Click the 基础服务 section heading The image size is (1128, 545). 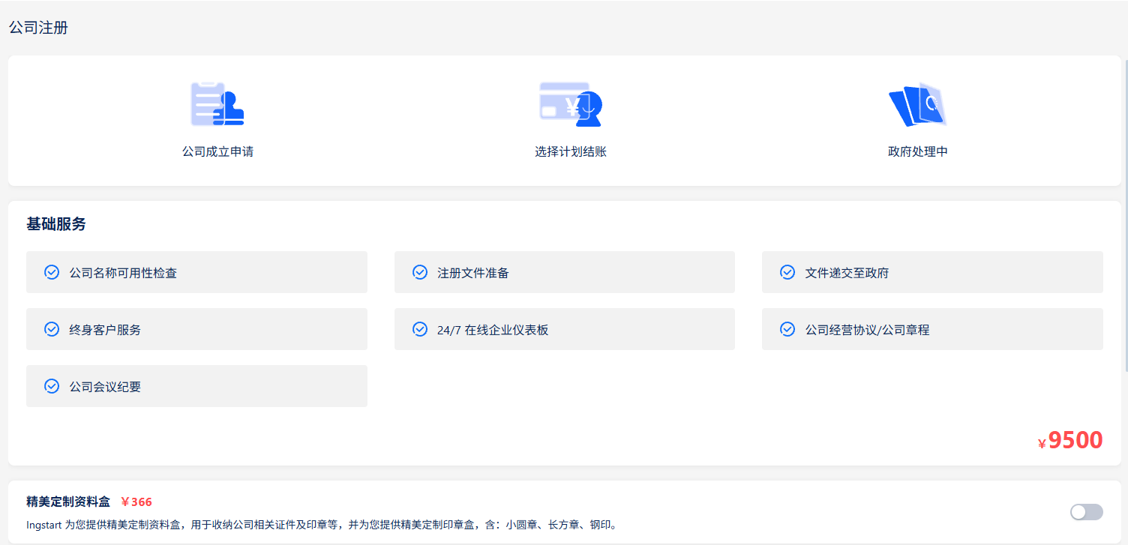coord(56,224)
